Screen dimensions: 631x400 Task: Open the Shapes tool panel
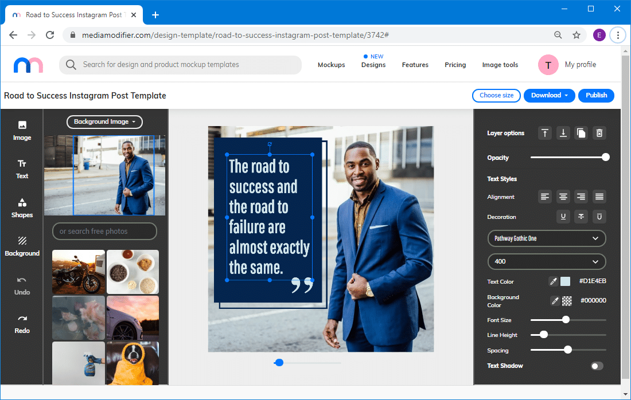coord(22,208)
